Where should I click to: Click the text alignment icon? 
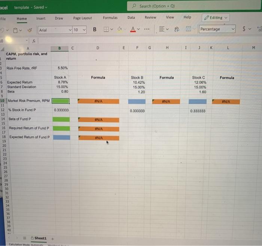pyautogui.click(x=162, y=29)
